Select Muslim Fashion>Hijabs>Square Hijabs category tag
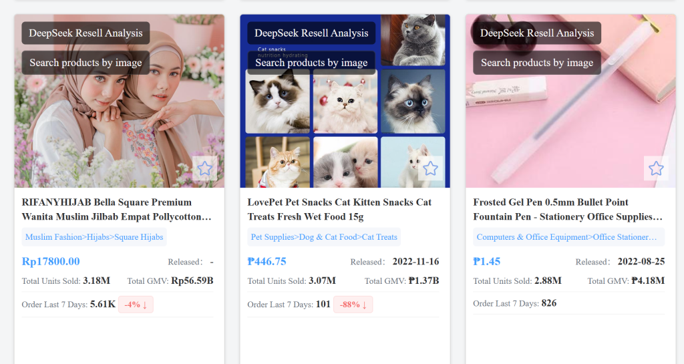Image resolution: width=684 pixels, height=364 pixels. pyautogui.click(x=94, y=237)
